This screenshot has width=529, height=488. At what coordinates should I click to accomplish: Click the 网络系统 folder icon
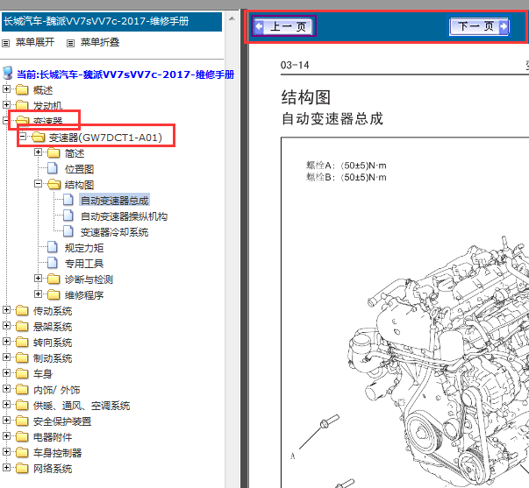(x=22, y=468)
